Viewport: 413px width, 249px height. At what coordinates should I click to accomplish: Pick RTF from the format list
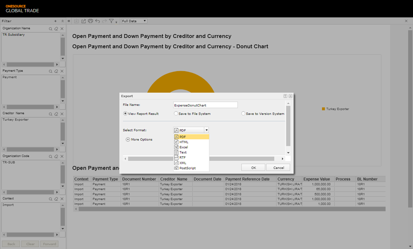coord(191,158)
